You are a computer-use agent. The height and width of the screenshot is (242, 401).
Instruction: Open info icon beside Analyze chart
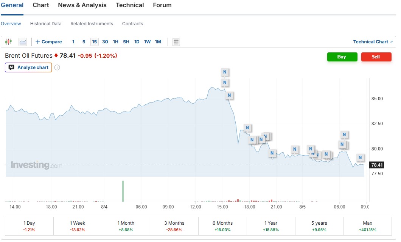point(57,67)
